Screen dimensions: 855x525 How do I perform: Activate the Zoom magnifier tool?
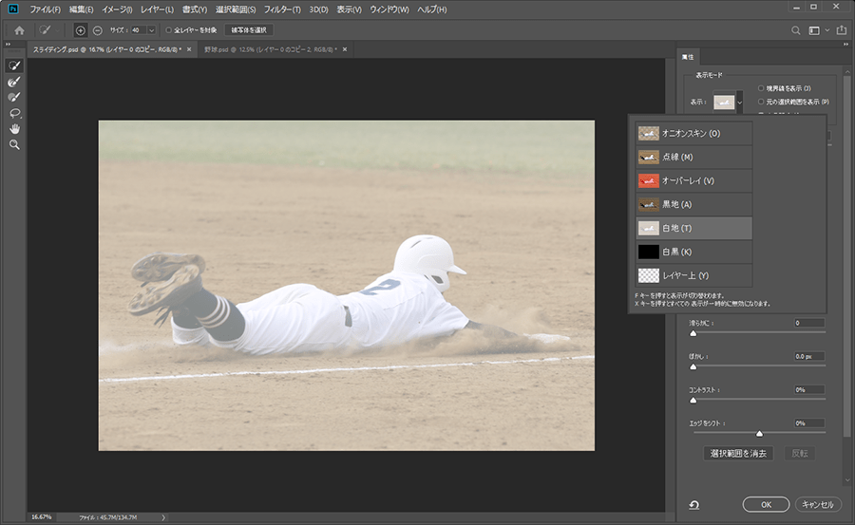point(14,144)
